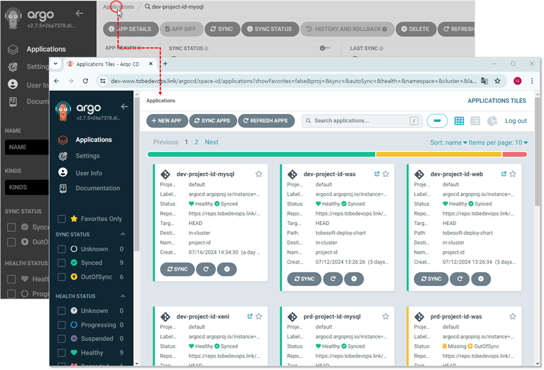Collapse the SYNC STATUS filter section
Screen dimensions: 544x370
pos(123,234)
